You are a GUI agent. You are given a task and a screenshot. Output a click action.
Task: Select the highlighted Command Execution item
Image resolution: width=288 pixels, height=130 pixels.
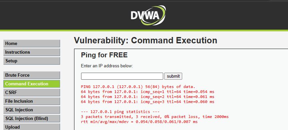32,84
